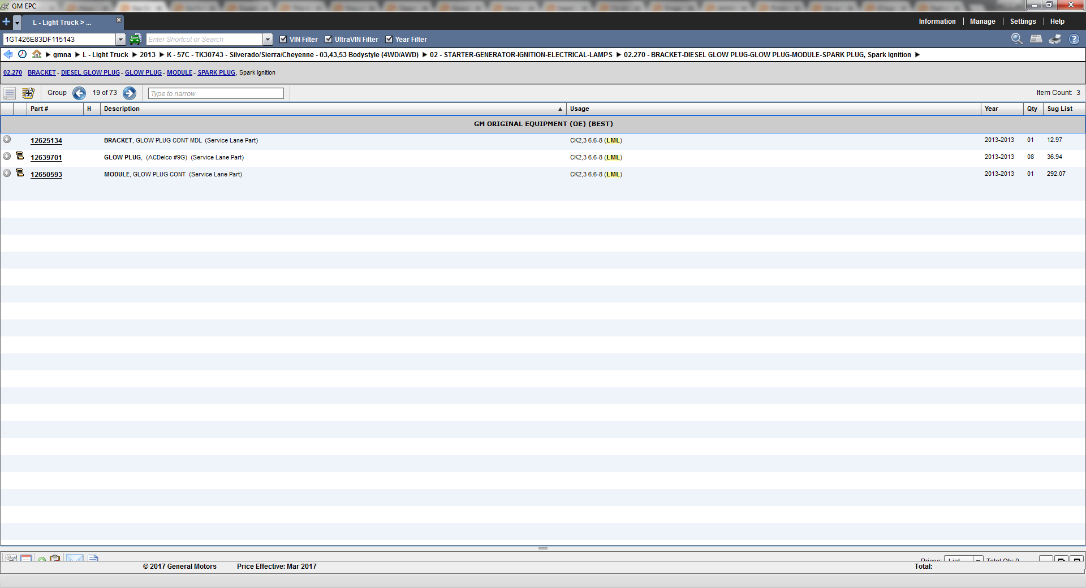Click gmna in the breadcrumb

62,55
